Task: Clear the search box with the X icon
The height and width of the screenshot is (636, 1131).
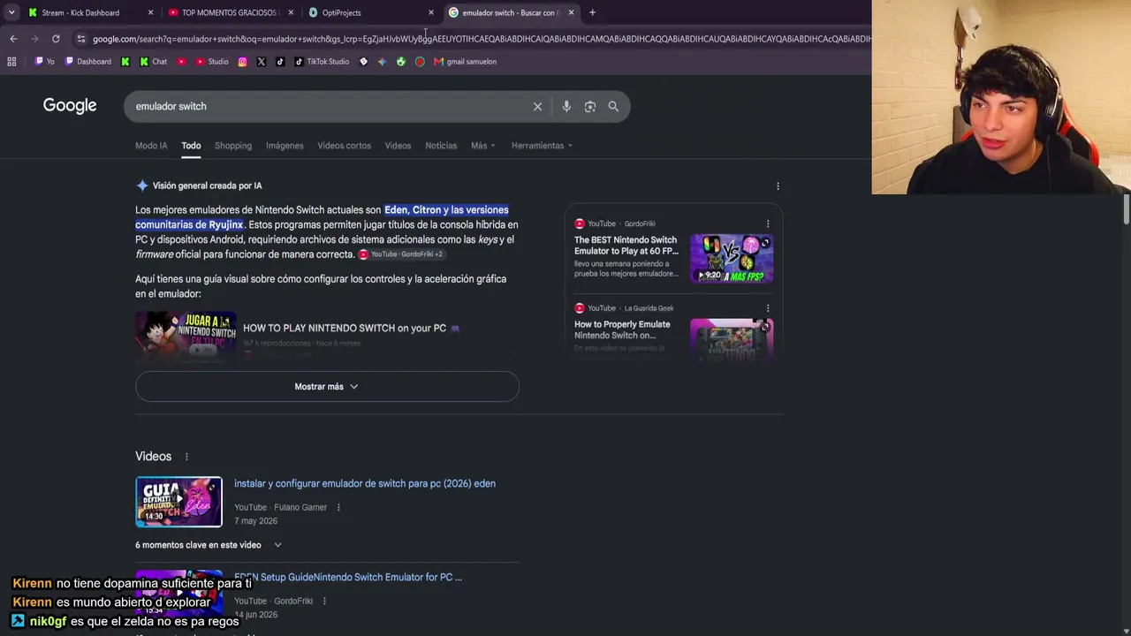Action: pos(537,107)
